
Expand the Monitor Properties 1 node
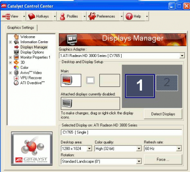click(x=10, y=57)
